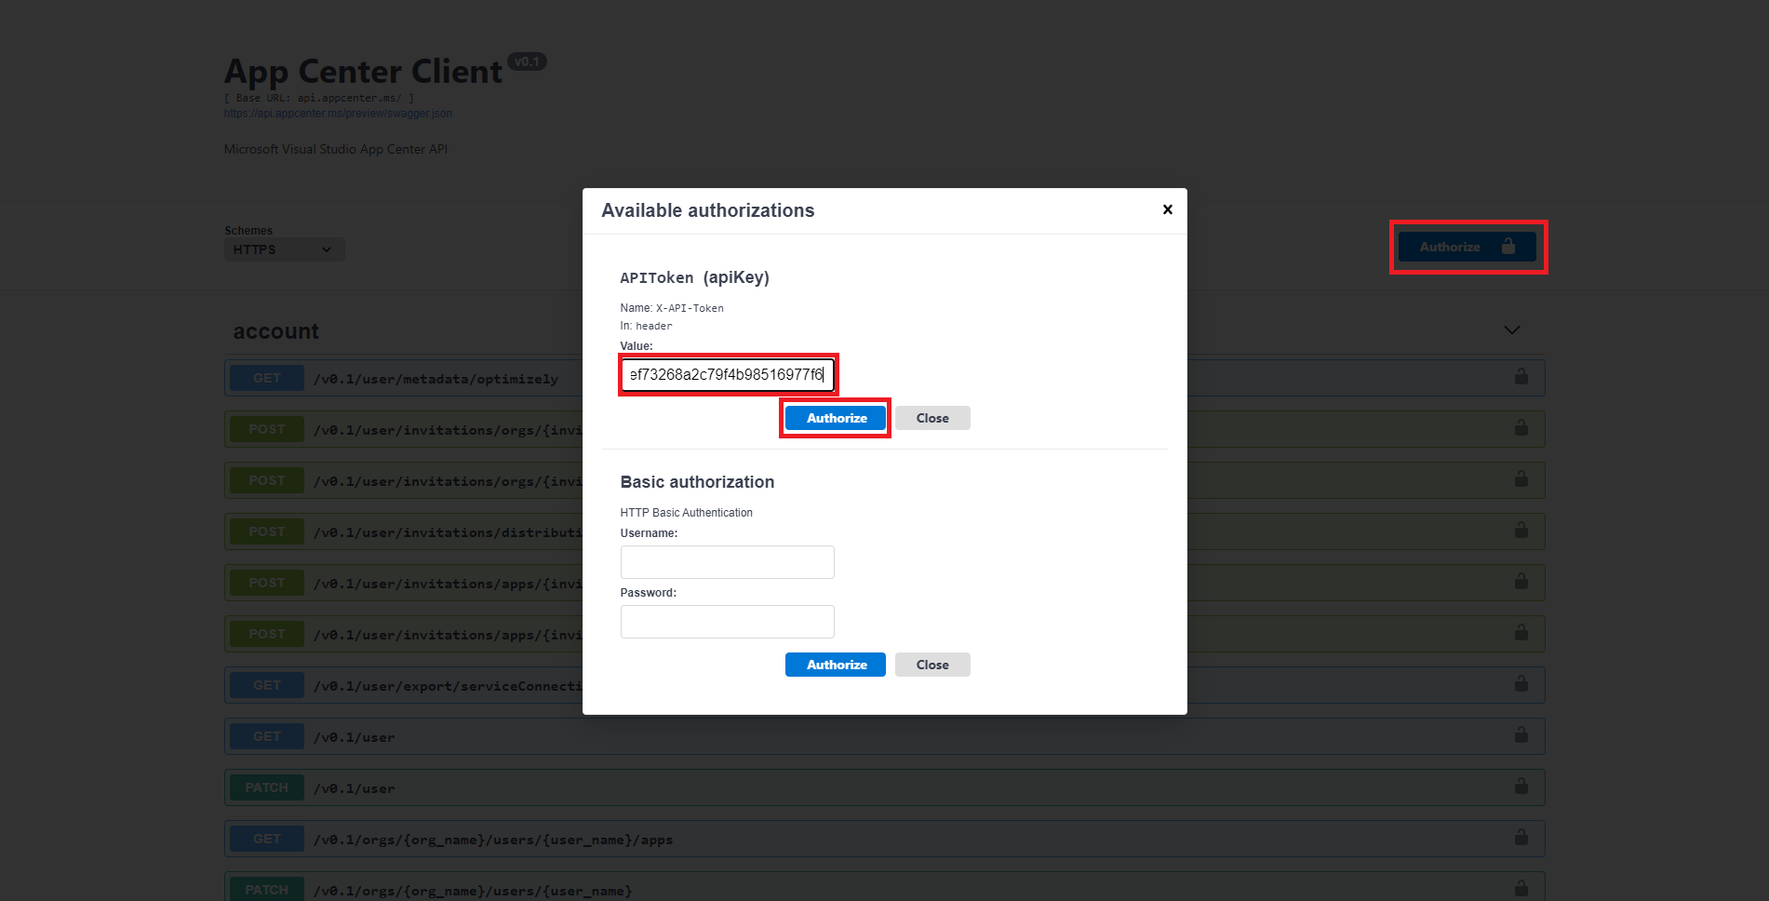
Task: Click the top-right Authorize lock button
Action: pos(1467,247)
